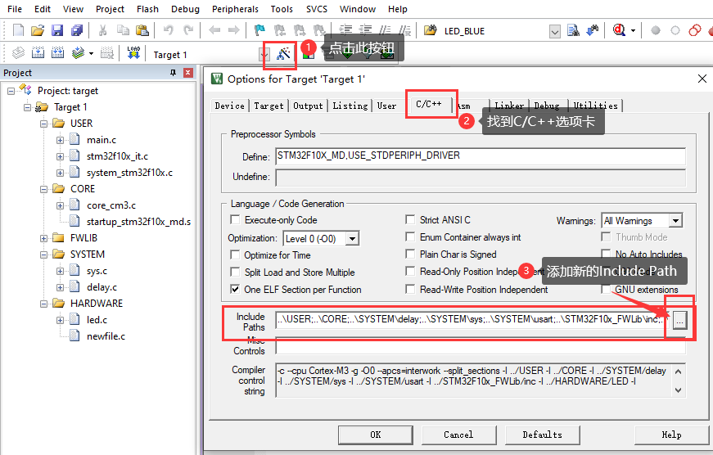Close the Project panel

[x=188, y=73]
